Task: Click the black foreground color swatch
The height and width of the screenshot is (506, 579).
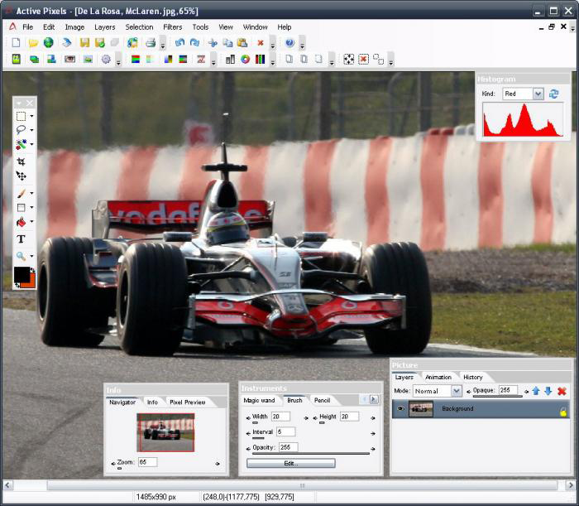Action: coord(21,274)
